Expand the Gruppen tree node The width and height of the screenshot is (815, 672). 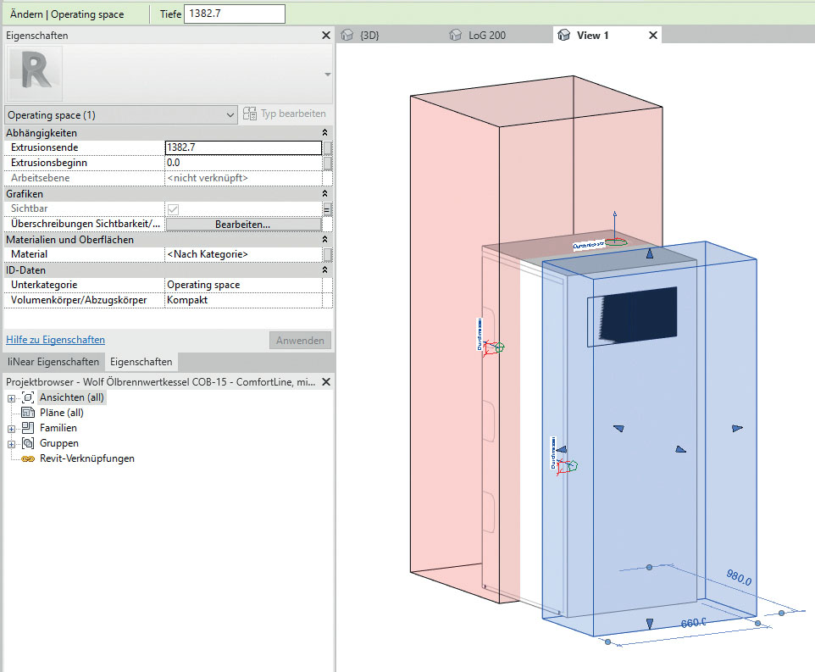(x=11, y=444)
